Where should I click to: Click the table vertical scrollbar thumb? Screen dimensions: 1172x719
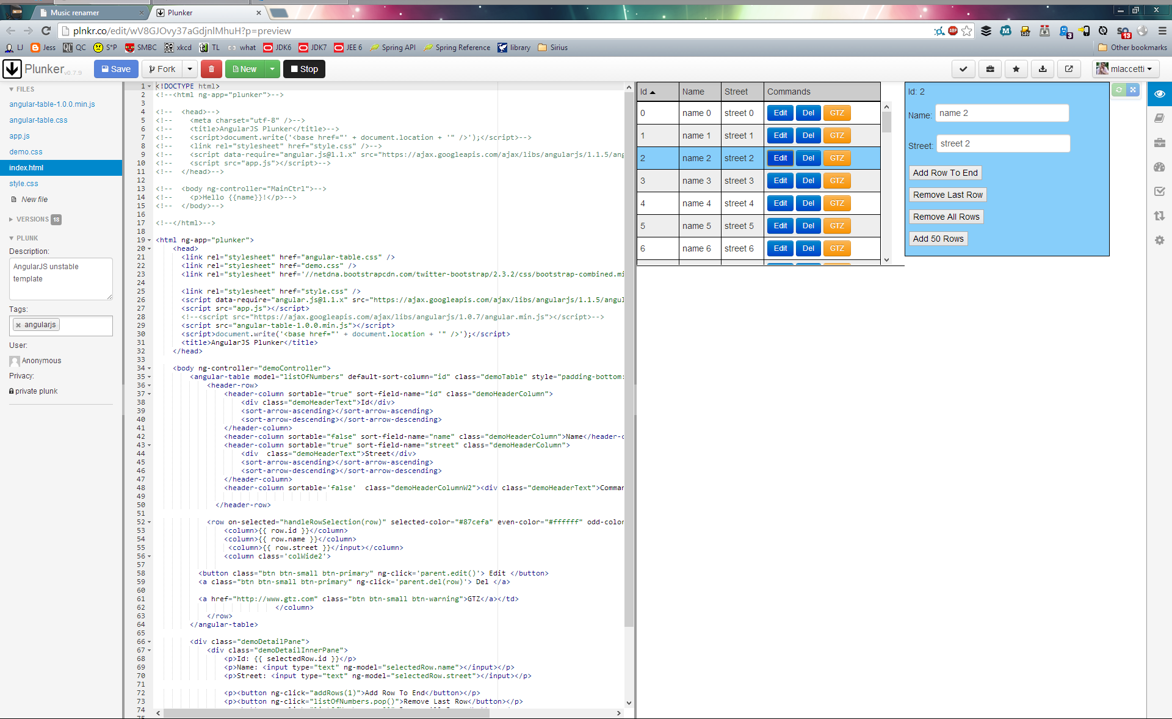[x=886, y=121]
